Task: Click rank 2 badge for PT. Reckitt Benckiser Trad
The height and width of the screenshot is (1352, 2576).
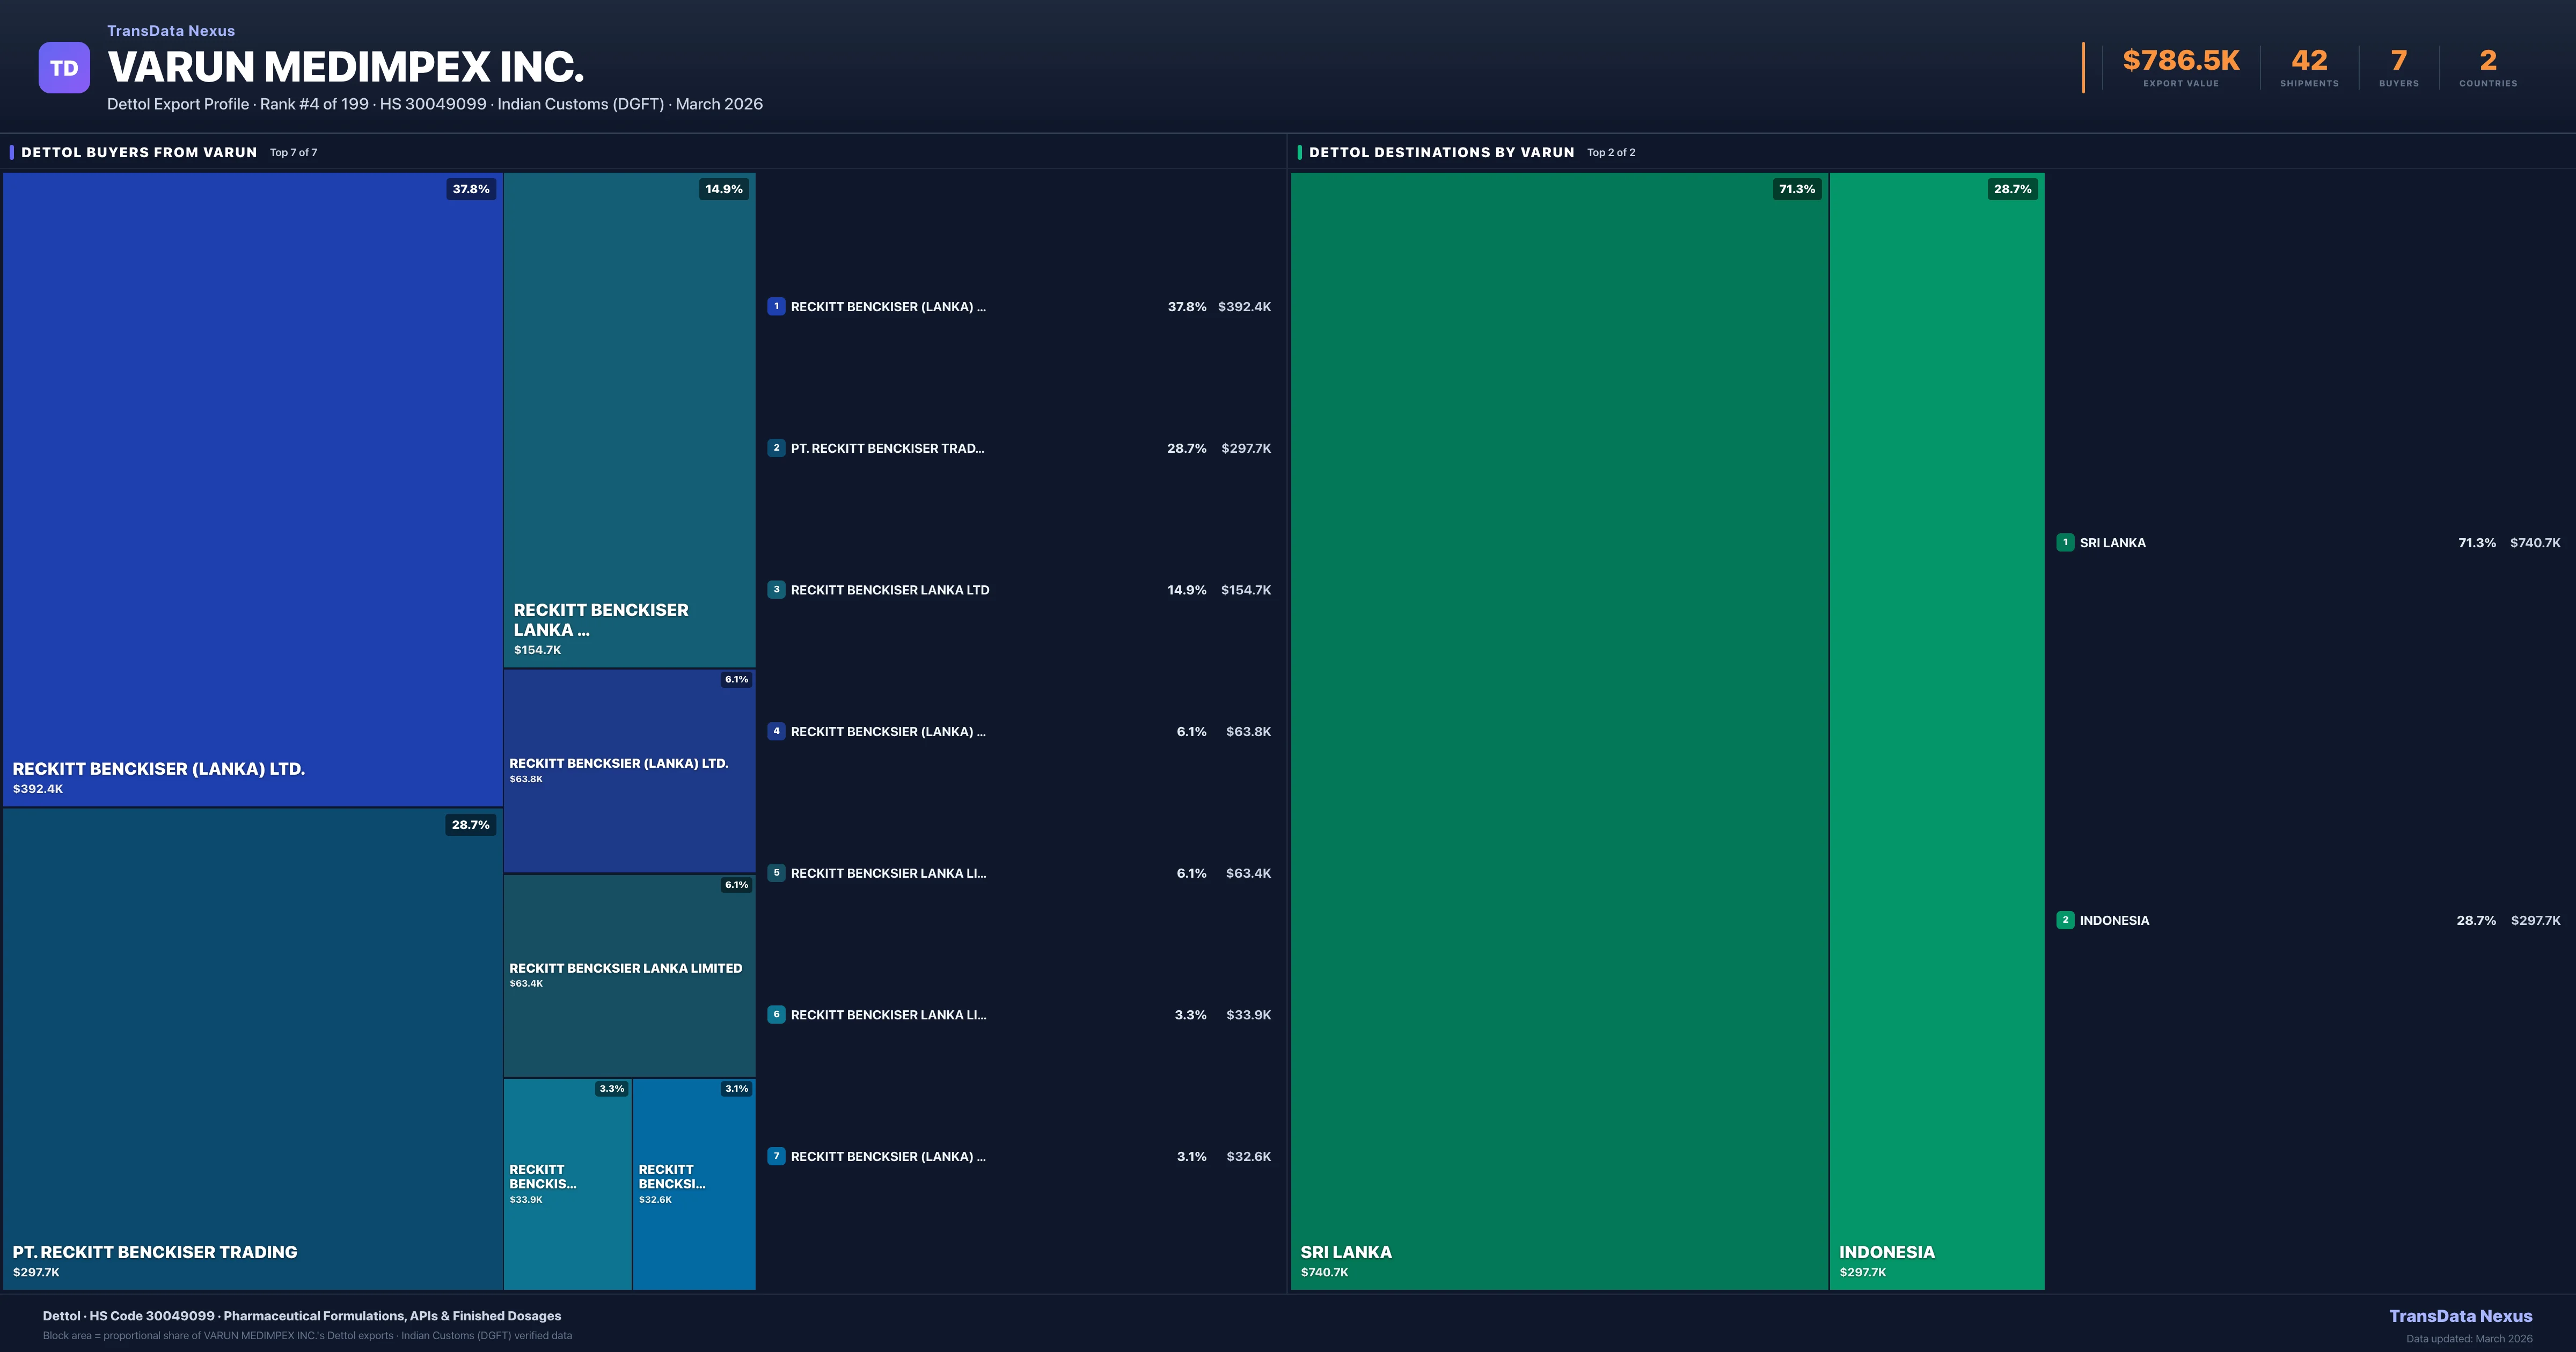Action: (776, 448)
